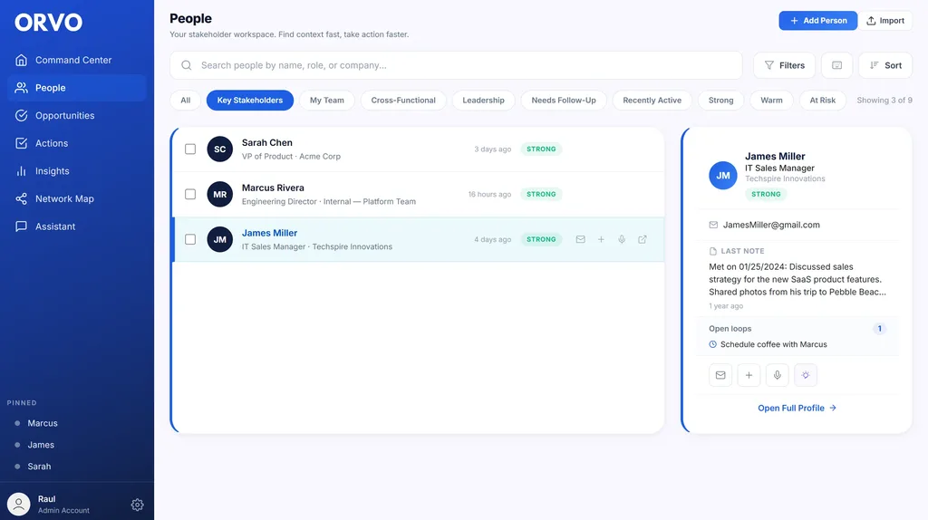928x520 pixels.
Task: Click the ORVO logo
Action: click(49, 23)
